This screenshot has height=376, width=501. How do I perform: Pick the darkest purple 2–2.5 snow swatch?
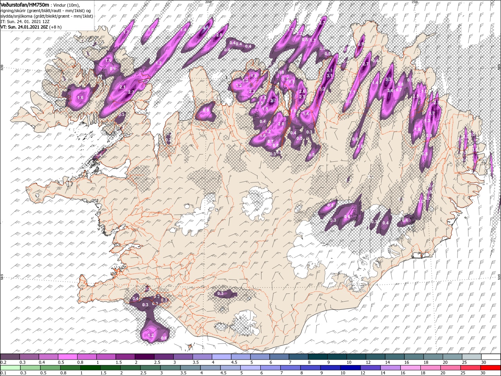tap(144, 357)
